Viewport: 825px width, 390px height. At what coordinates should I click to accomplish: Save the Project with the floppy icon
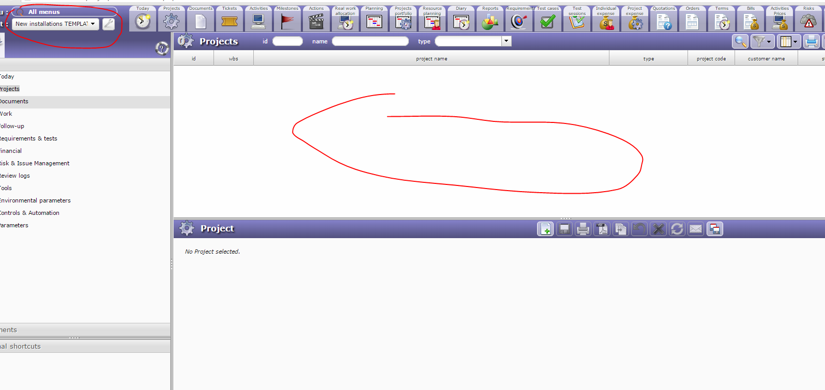click(564, 229)
